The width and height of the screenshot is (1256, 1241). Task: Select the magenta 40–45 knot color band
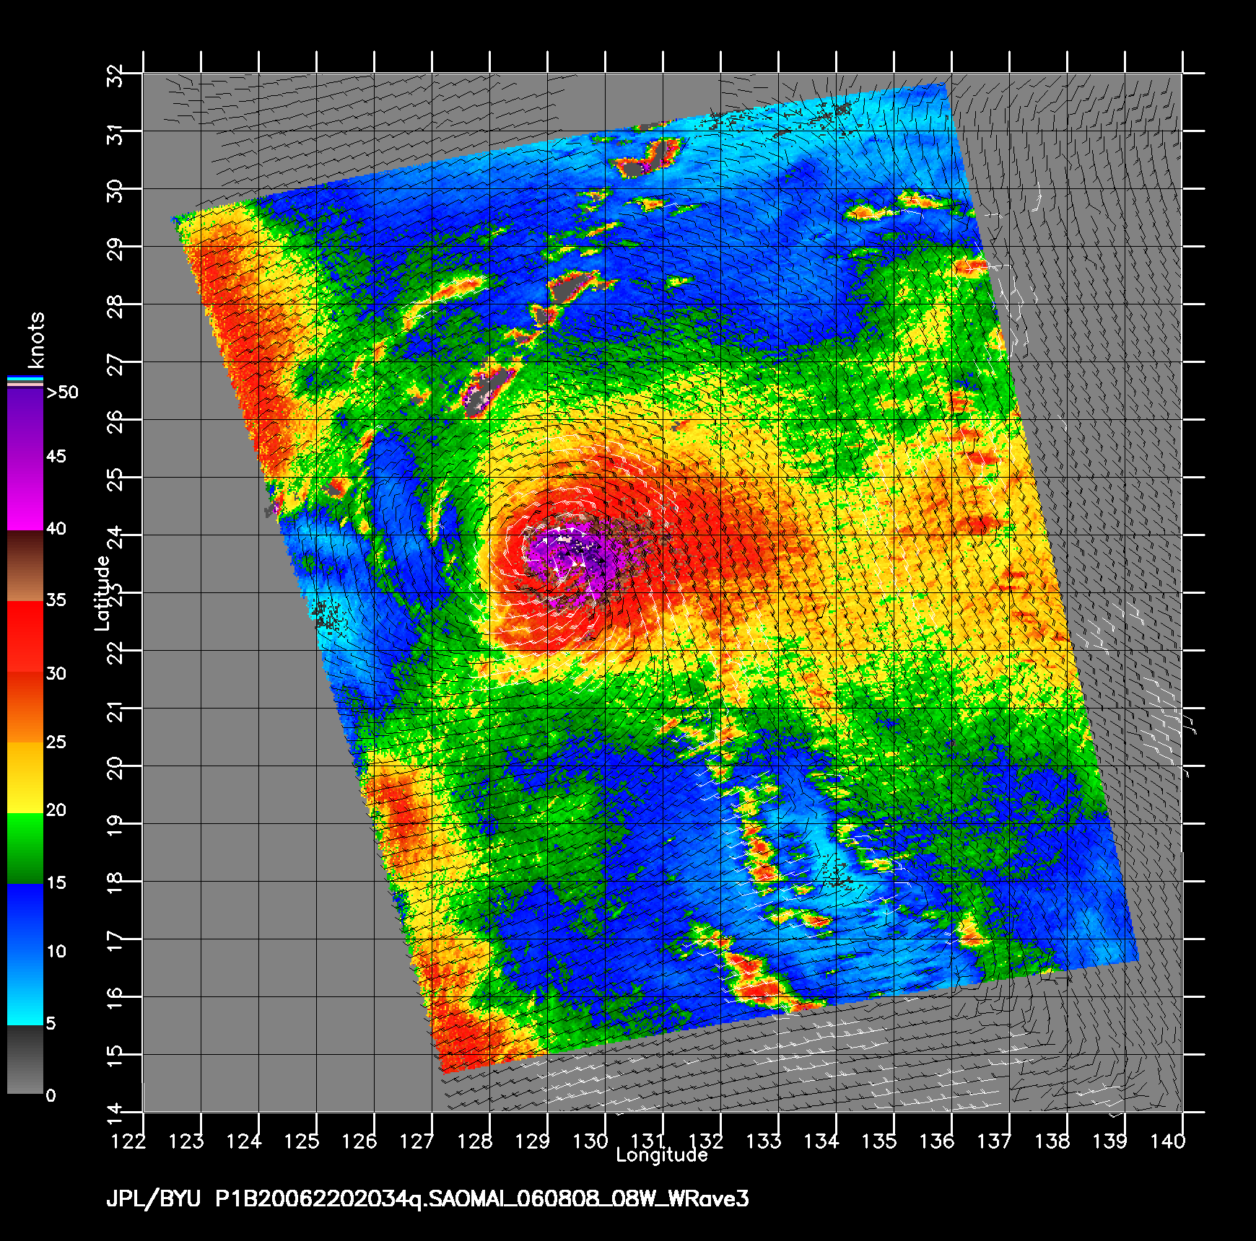click(25, 496)
